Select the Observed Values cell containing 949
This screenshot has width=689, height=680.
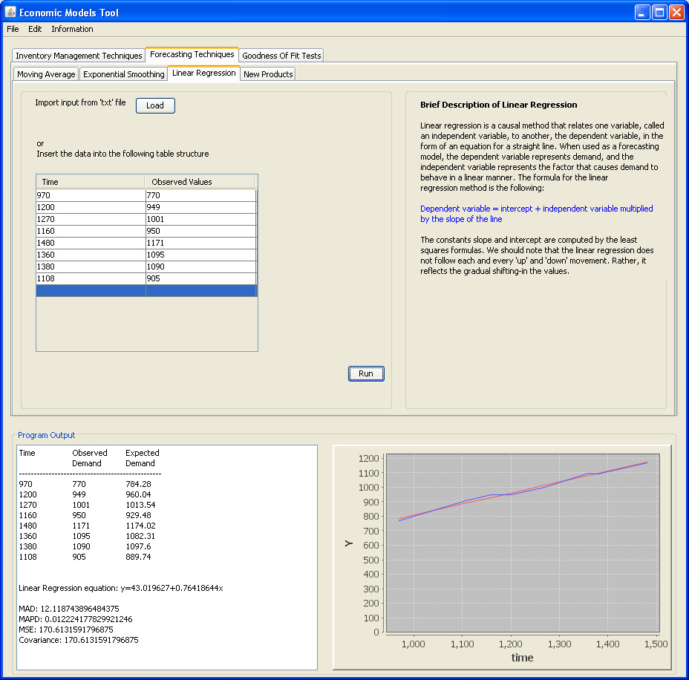pos(200,207)
